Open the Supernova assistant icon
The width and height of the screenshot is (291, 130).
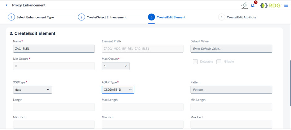pos(245,5)
